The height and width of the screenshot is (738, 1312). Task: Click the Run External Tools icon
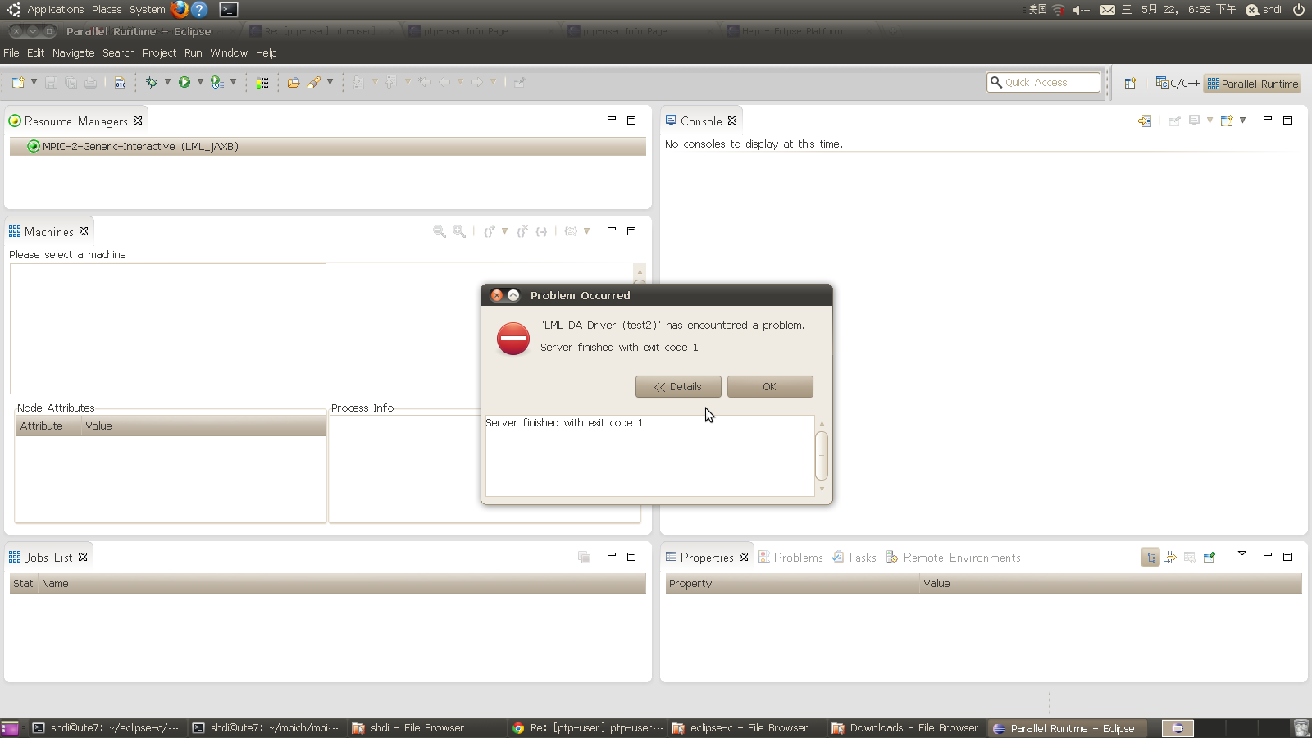217,82
